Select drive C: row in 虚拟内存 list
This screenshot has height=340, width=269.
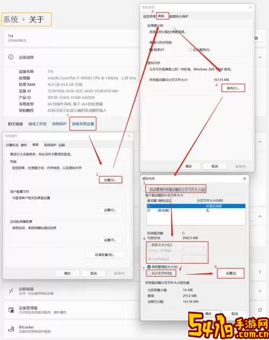(196, 206)
